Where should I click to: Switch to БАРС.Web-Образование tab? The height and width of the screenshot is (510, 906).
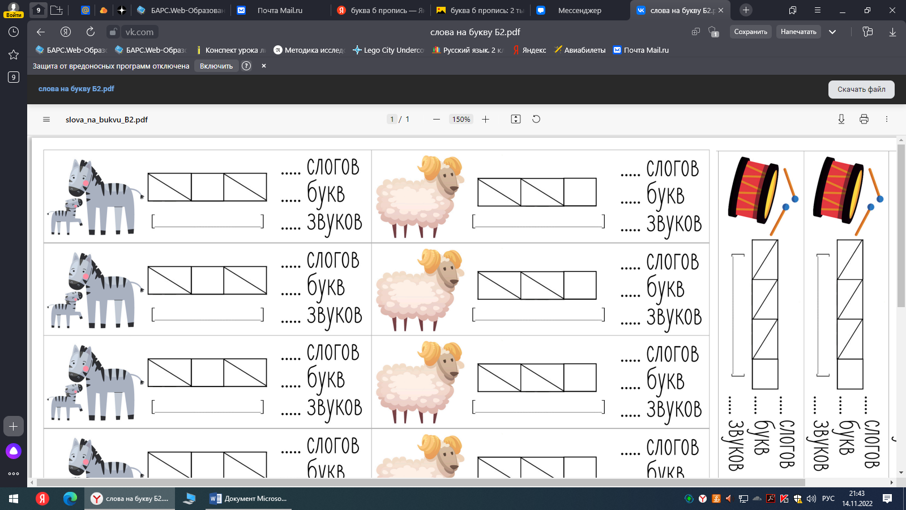coord(181,10)
